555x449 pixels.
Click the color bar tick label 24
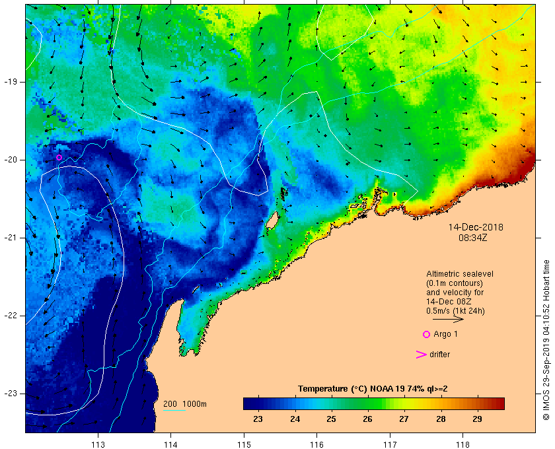(295, 419)
